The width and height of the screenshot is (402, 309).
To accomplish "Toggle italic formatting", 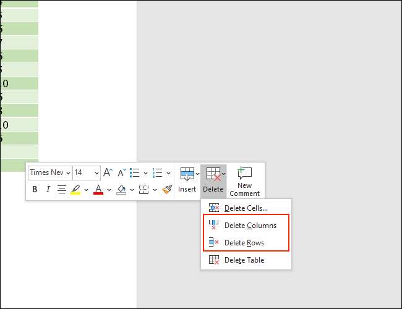I will tap(48, 190).
